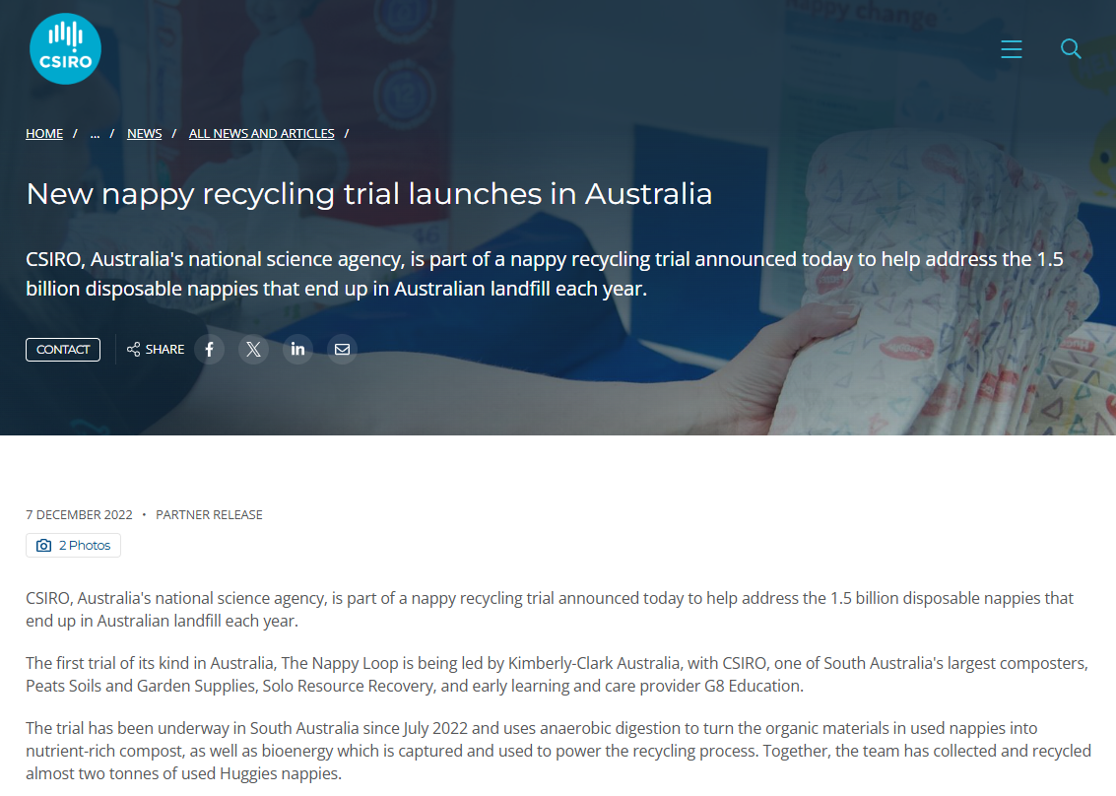Share article on LinkedIn

coord(297,350)
